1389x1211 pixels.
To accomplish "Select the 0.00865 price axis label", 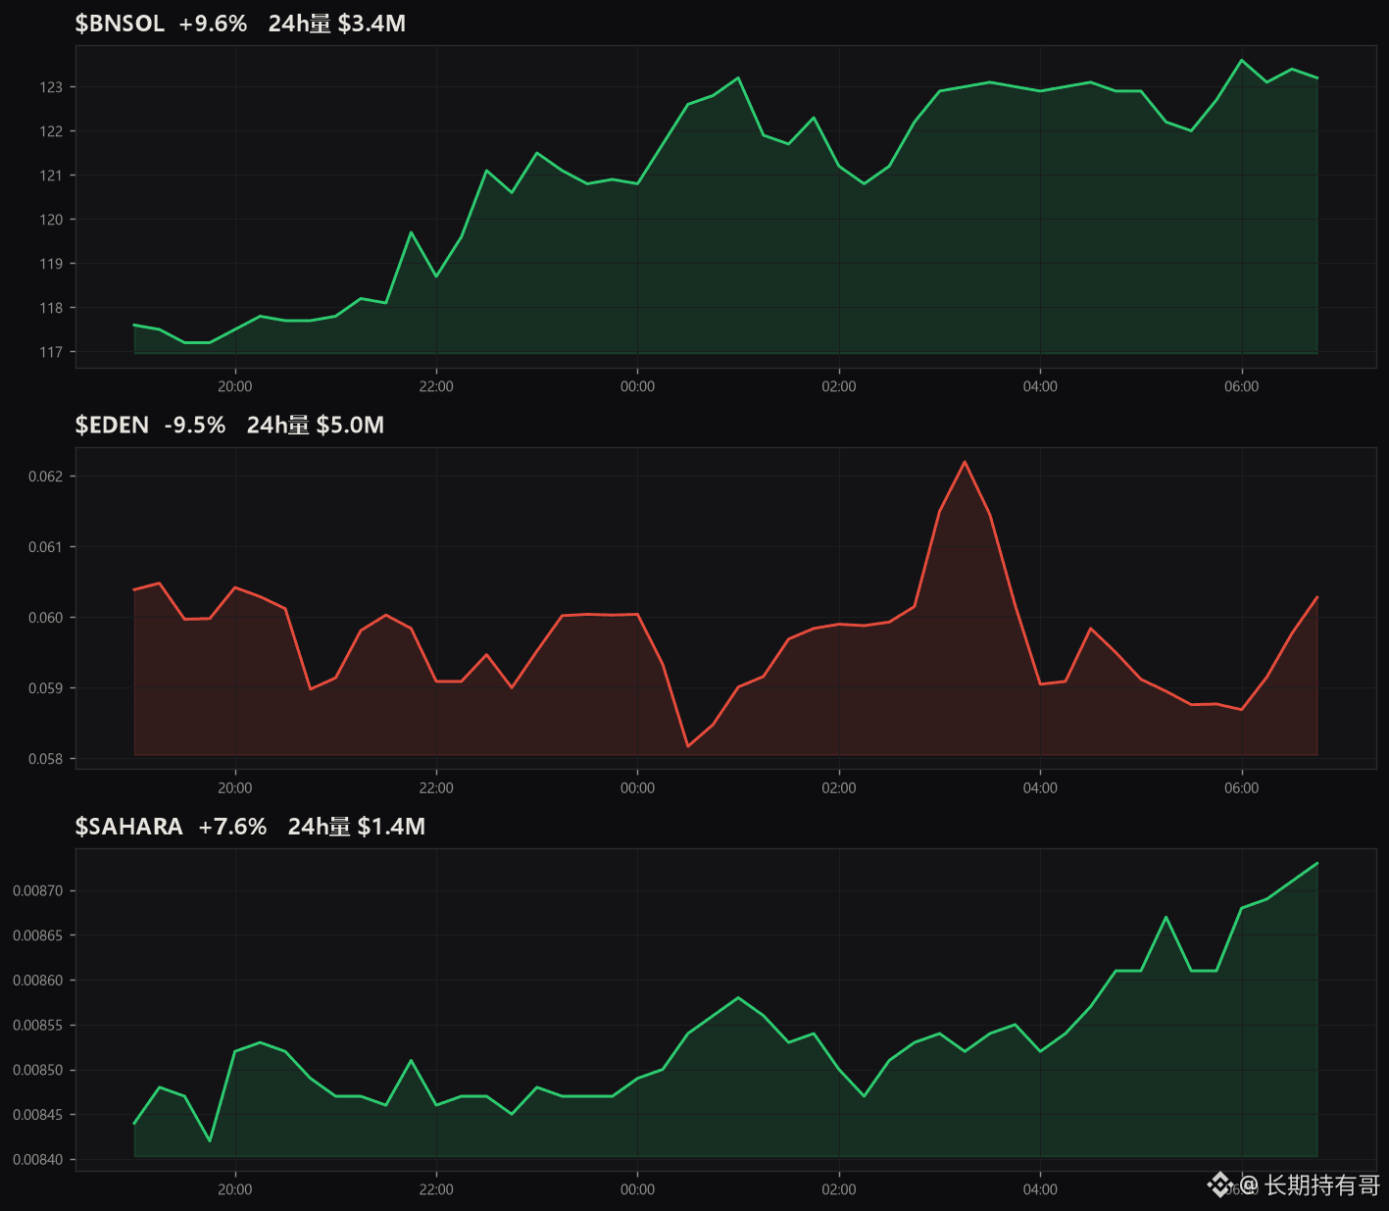I will pos(38,935).
